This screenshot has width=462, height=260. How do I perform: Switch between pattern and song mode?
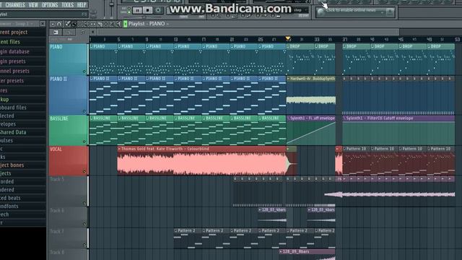(x=128, y=10)
